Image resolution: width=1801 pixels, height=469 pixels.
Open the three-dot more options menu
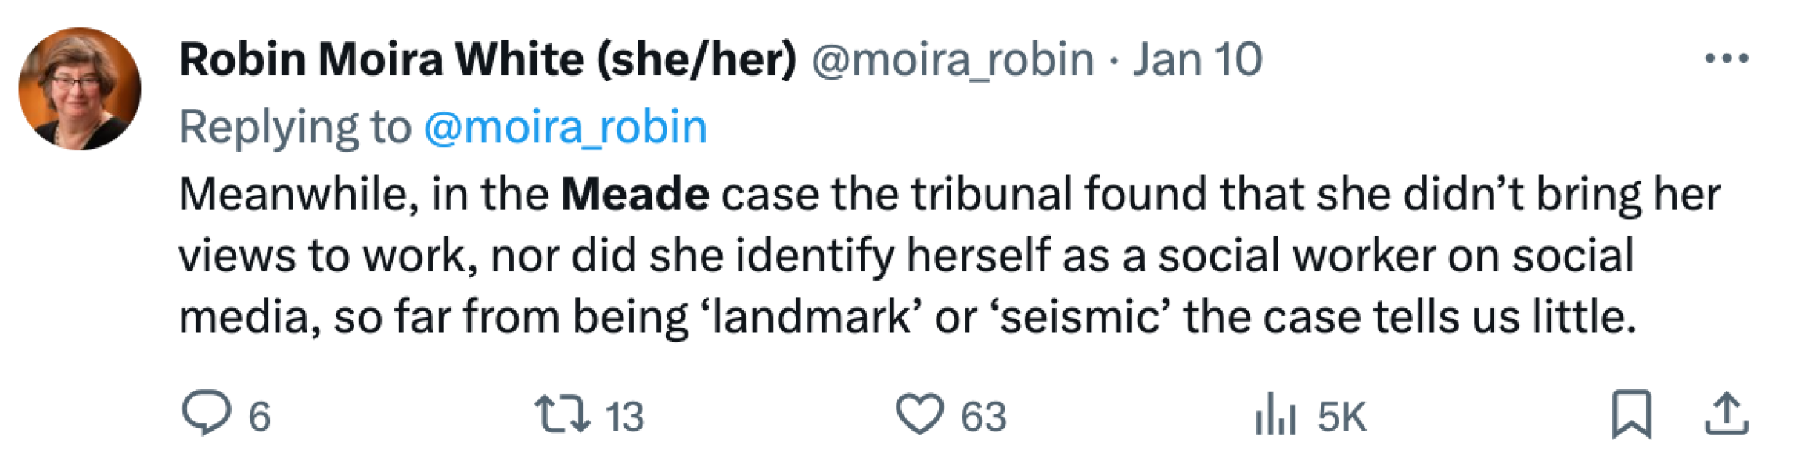(x=1727, y=59)
